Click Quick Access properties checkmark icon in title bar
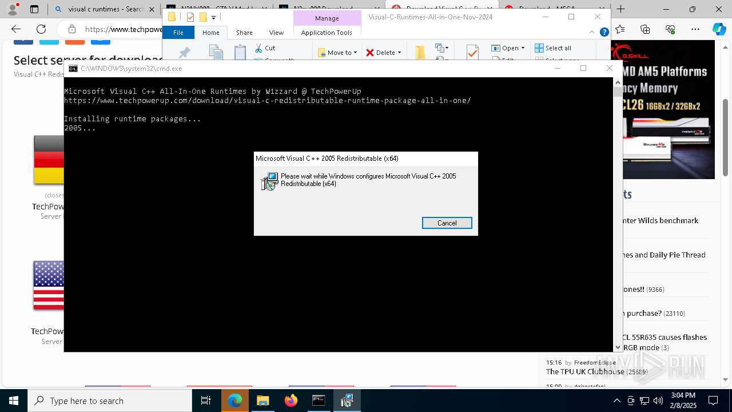The height and width of the screenshot is (412, 732). (x=190, y=17)
